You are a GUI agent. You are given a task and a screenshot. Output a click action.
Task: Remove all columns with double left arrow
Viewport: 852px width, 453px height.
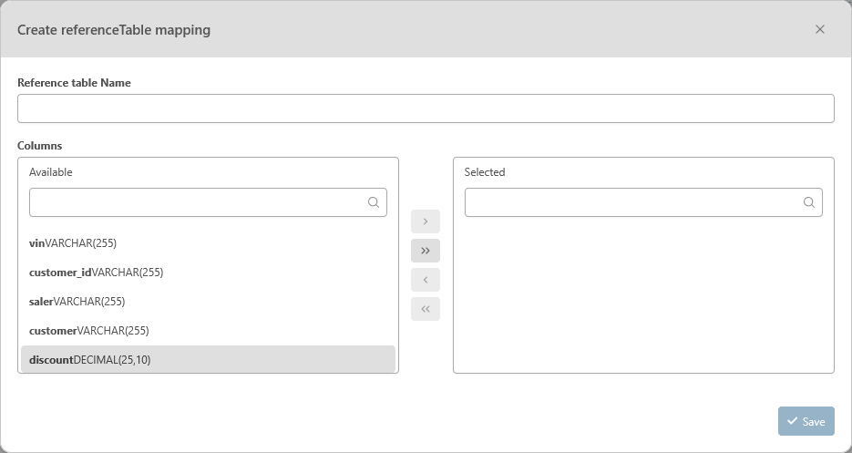pos(426,309)
